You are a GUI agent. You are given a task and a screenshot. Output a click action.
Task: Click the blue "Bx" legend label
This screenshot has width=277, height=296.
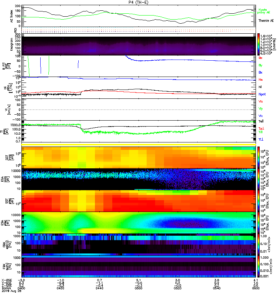(260, 73)
